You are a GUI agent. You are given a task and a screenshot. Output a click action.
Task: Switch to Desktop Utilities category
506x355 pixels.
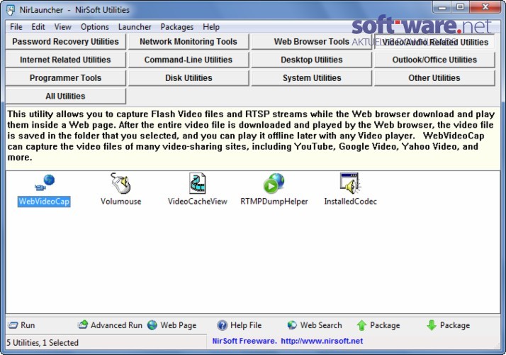(311, 60)
